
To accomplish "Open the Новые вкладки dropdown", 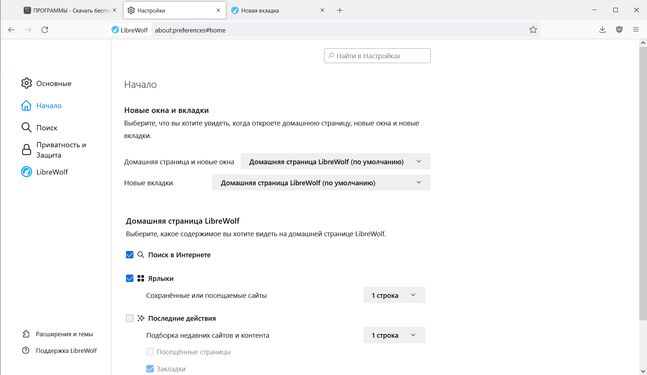I will pos(321,183).
